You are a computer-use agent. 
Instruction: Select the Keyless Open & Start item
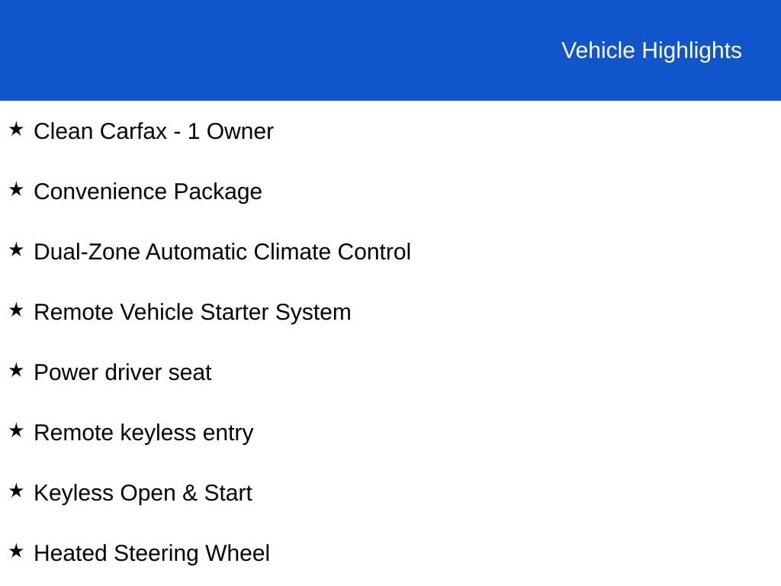click(143, 494)
